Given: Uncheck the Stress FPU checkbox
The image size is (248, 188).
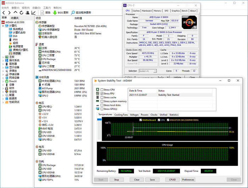Looking at the screenshot, I should (x=102, y=93).
